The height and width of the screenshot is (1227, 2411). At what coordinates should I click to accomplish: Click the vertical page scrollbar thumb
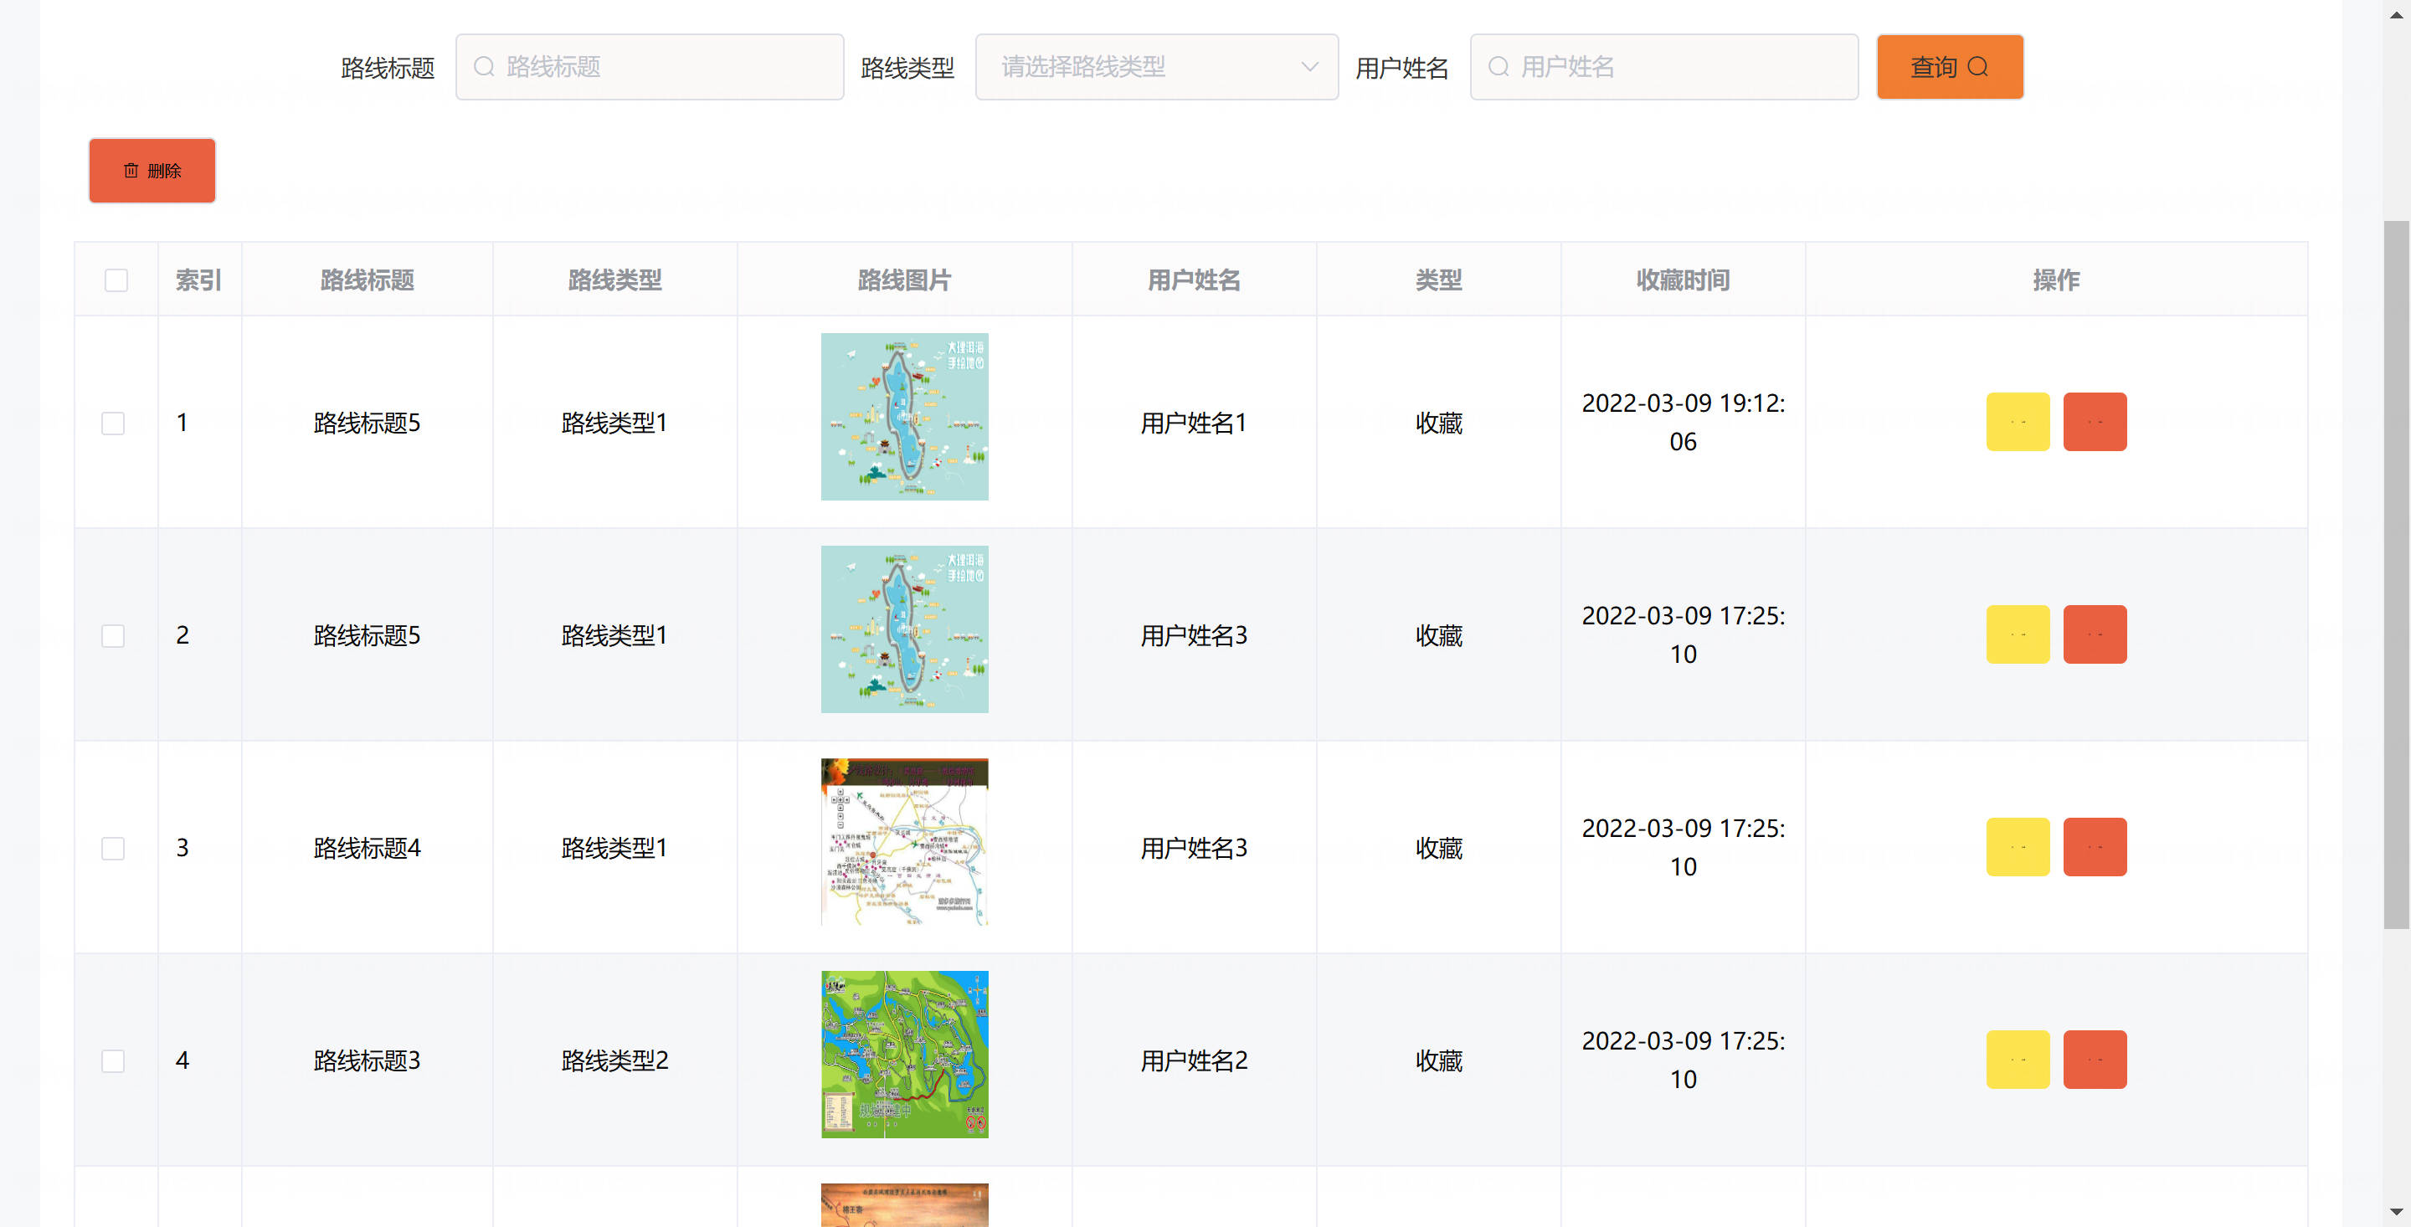point(2396,573)
